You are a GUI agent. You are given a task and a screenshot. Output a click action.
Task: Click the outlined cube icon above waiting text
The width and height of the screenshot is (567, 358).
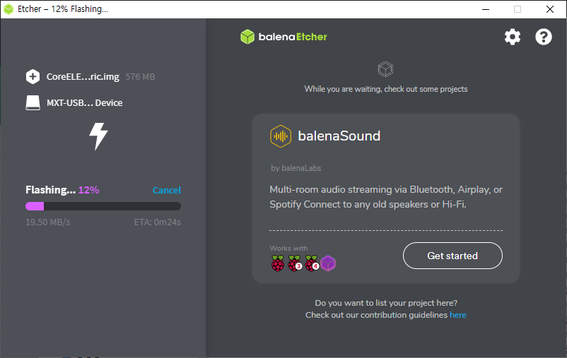pyautogui.click(x=385, y=69)
